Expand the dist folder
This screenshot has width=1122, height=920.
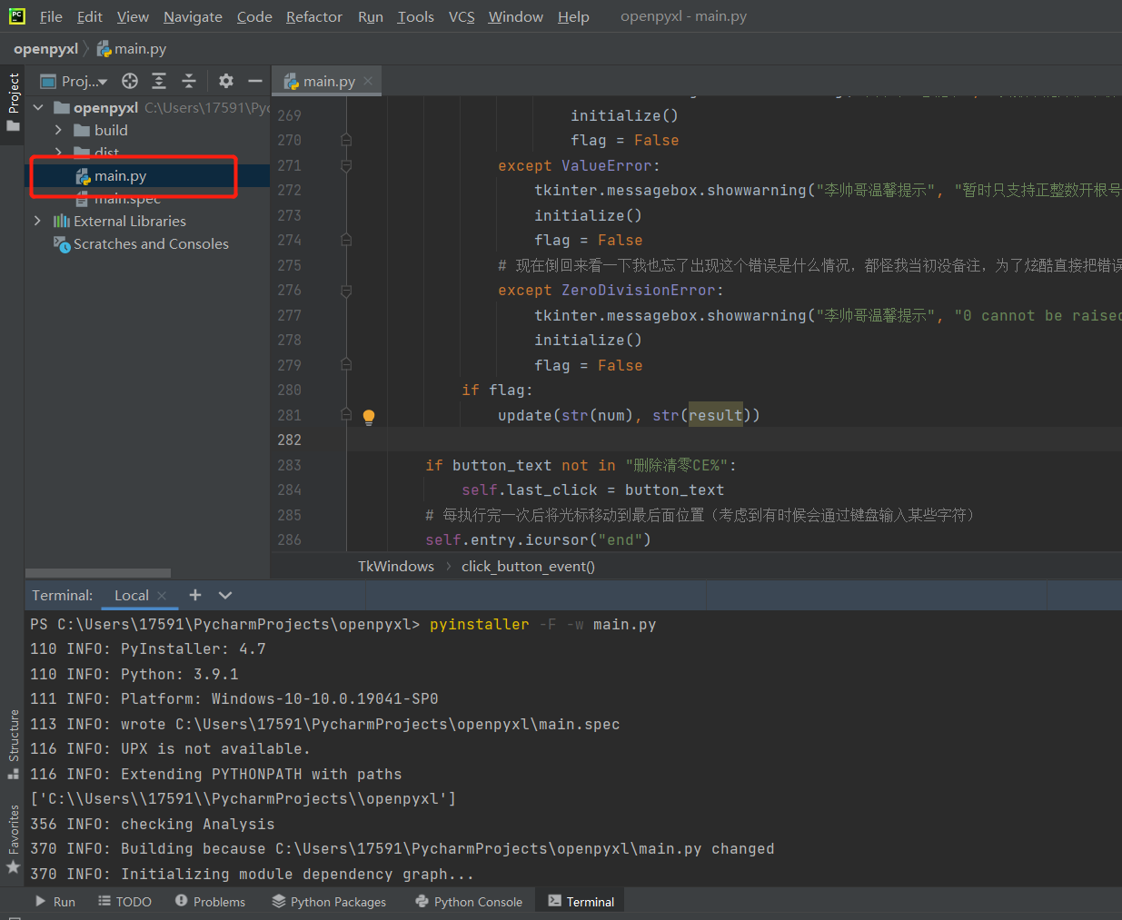click(59, 153)
